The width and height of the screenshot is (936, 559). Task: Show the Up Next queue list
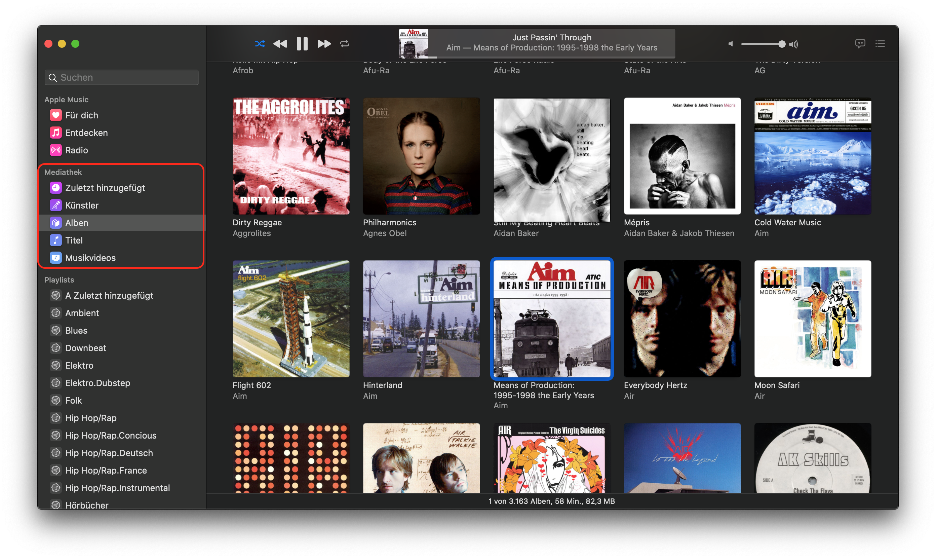pyautogui.click(x=880, y=44)
